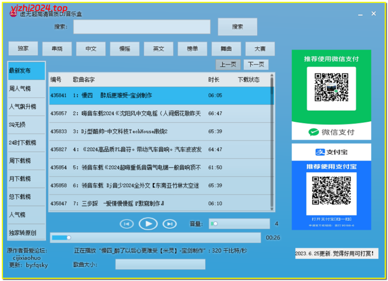Image resolution: width=388 pixels, height=281 pixels.
Task: Select 月下载榜 in the sidebar
Action: 27,179
